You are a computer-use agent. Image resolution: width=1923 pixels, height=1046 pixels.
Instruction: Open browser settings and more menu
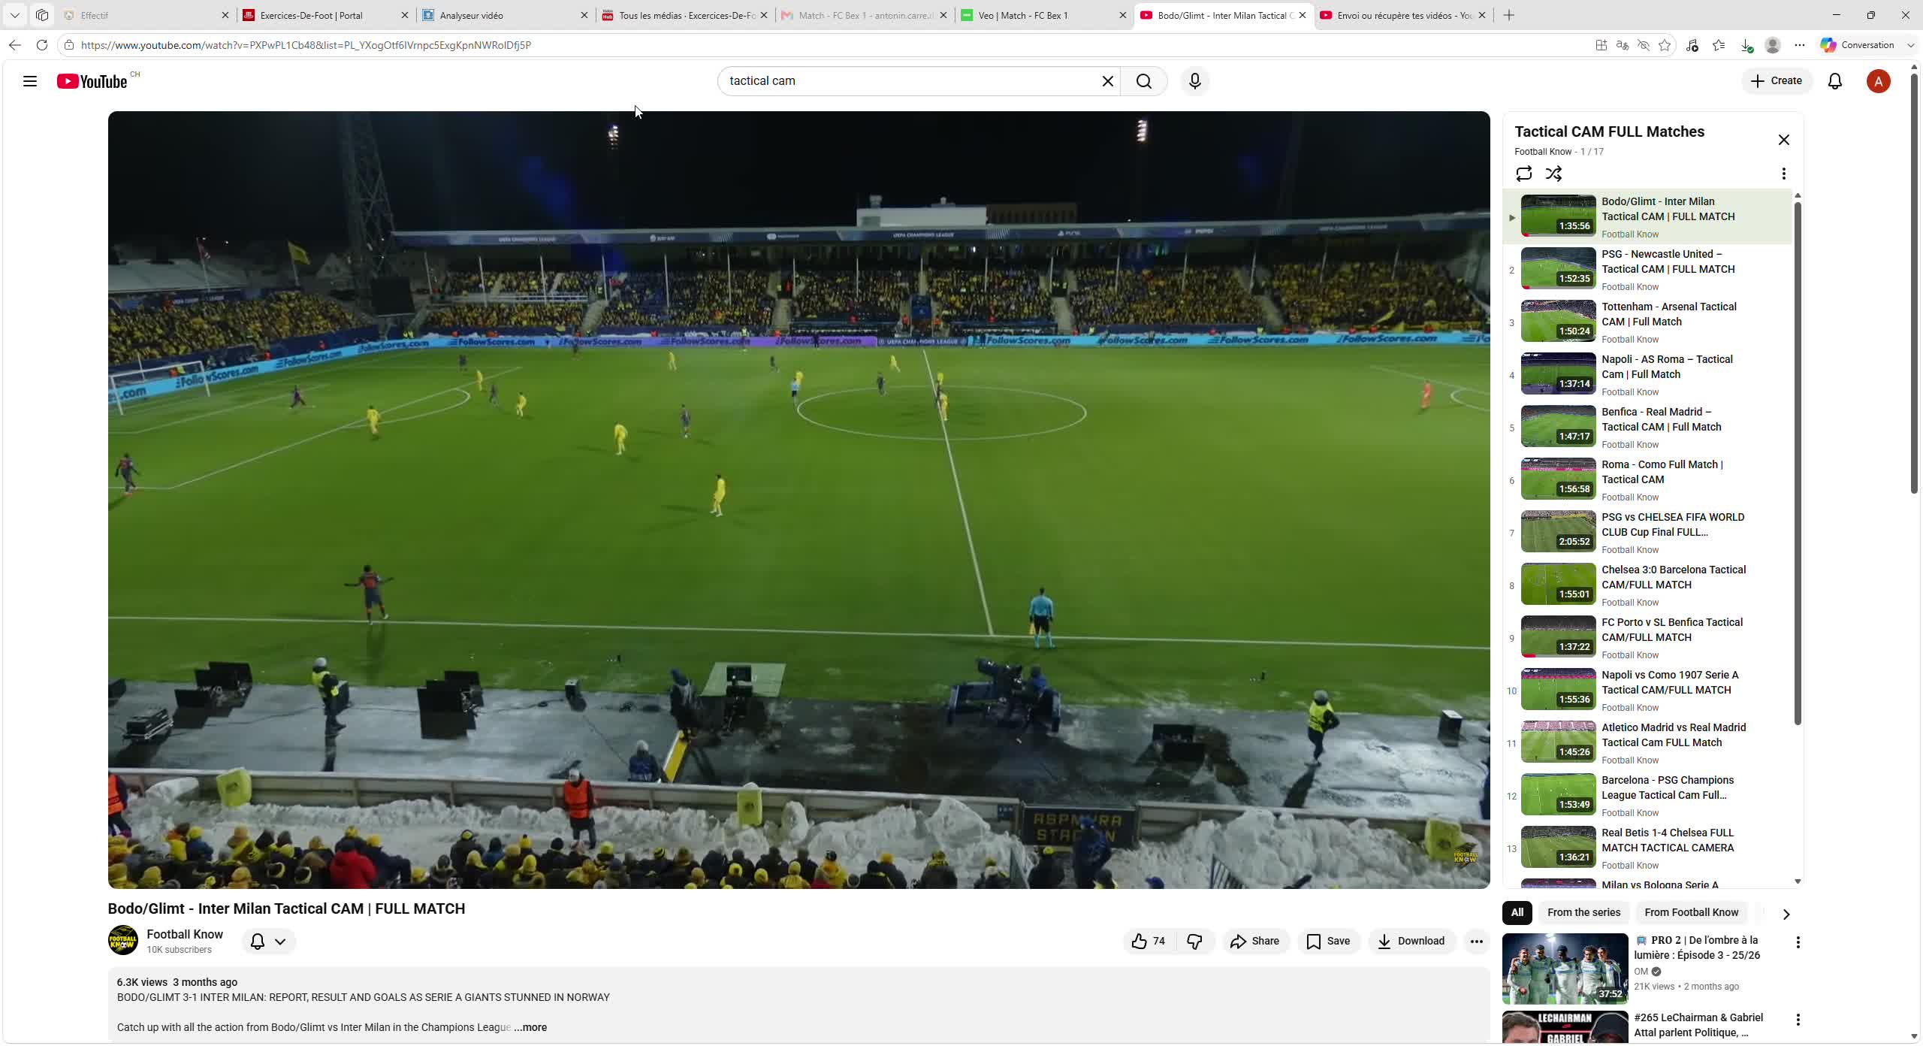tap(1799, 45)
